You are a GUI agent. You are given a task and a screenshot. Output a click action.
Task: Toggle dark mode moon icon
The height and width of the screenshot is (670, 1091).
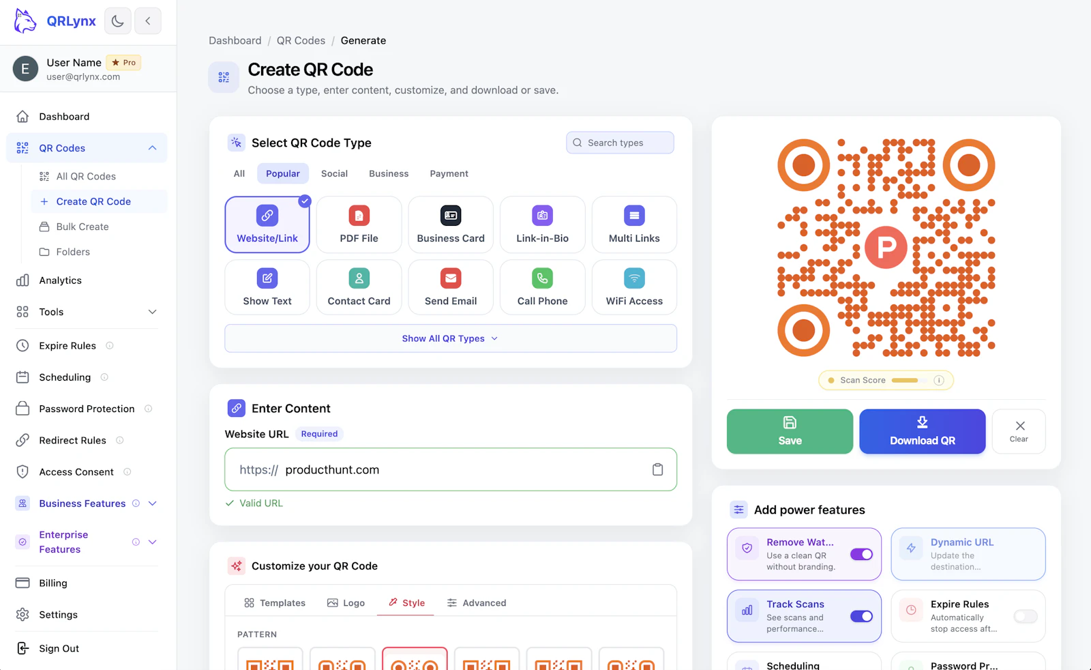[117, 21]
